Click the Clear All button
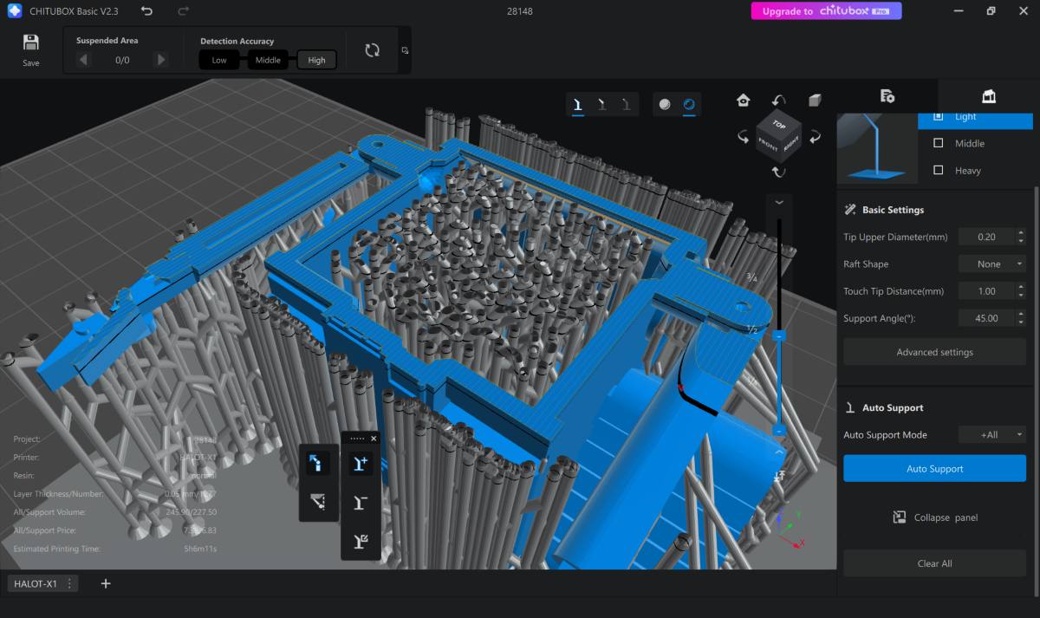Viewport: 1040px width, 618px height. (x=934, y=563)
